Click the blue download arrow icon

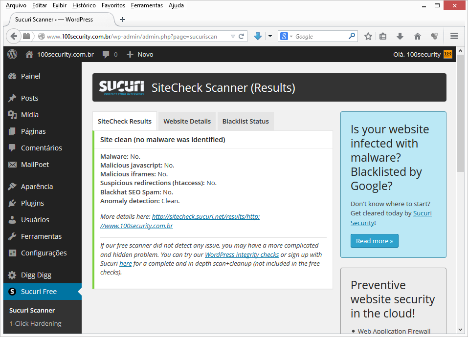258,36
